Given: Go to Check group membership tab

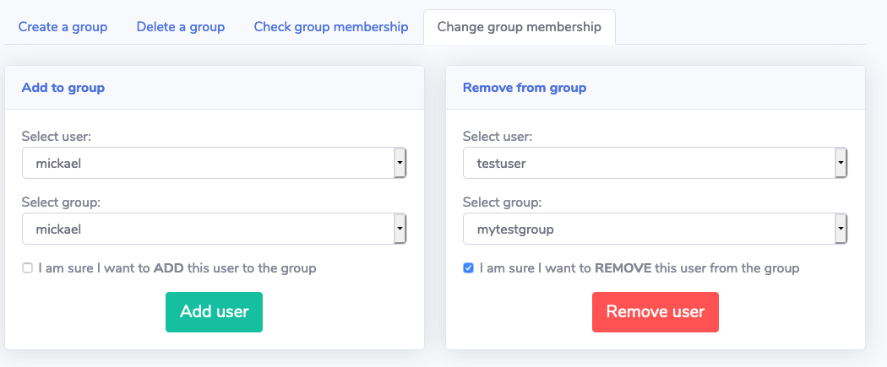Looking at the screenshot, I should 330,27.
